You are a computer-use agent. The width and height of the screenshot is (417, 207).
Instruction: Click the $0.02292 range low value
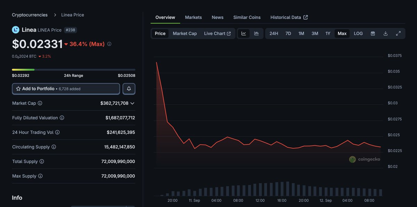click(x=21, y=75)
